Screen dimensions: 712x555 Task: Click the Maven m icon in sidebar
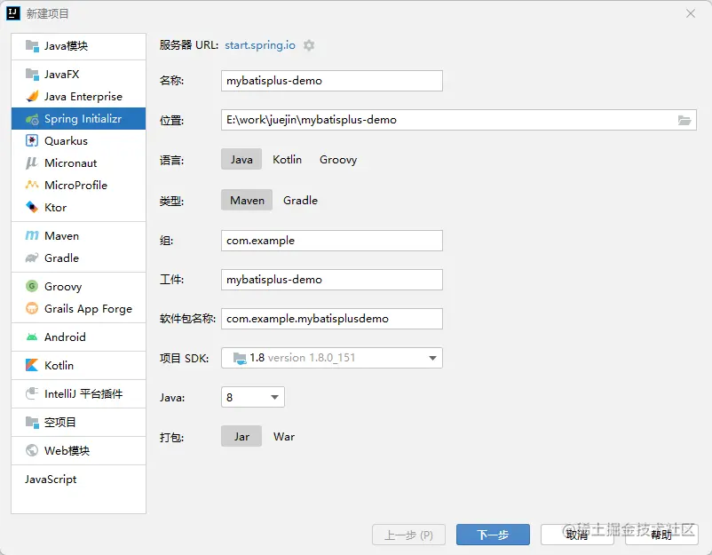32,235
